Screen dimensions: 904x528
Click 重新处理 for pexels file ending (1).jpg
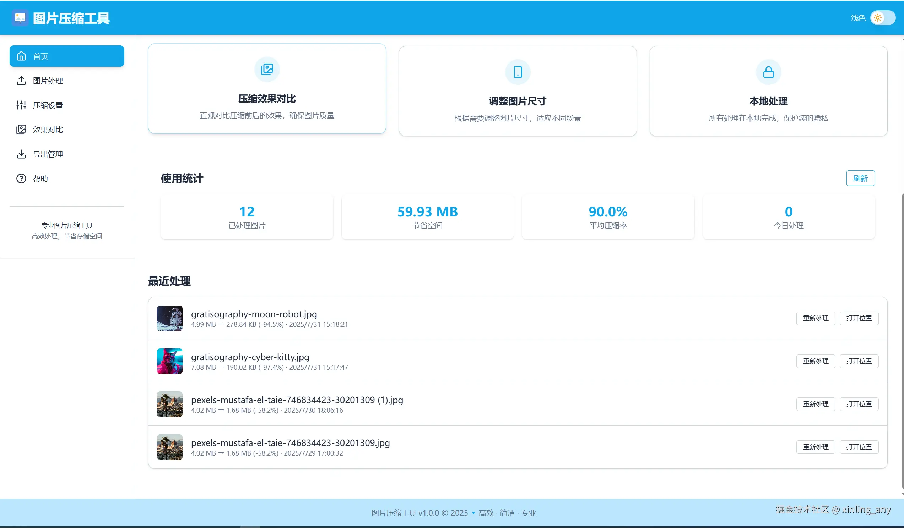pyautogui.click(x=816, y=404)
